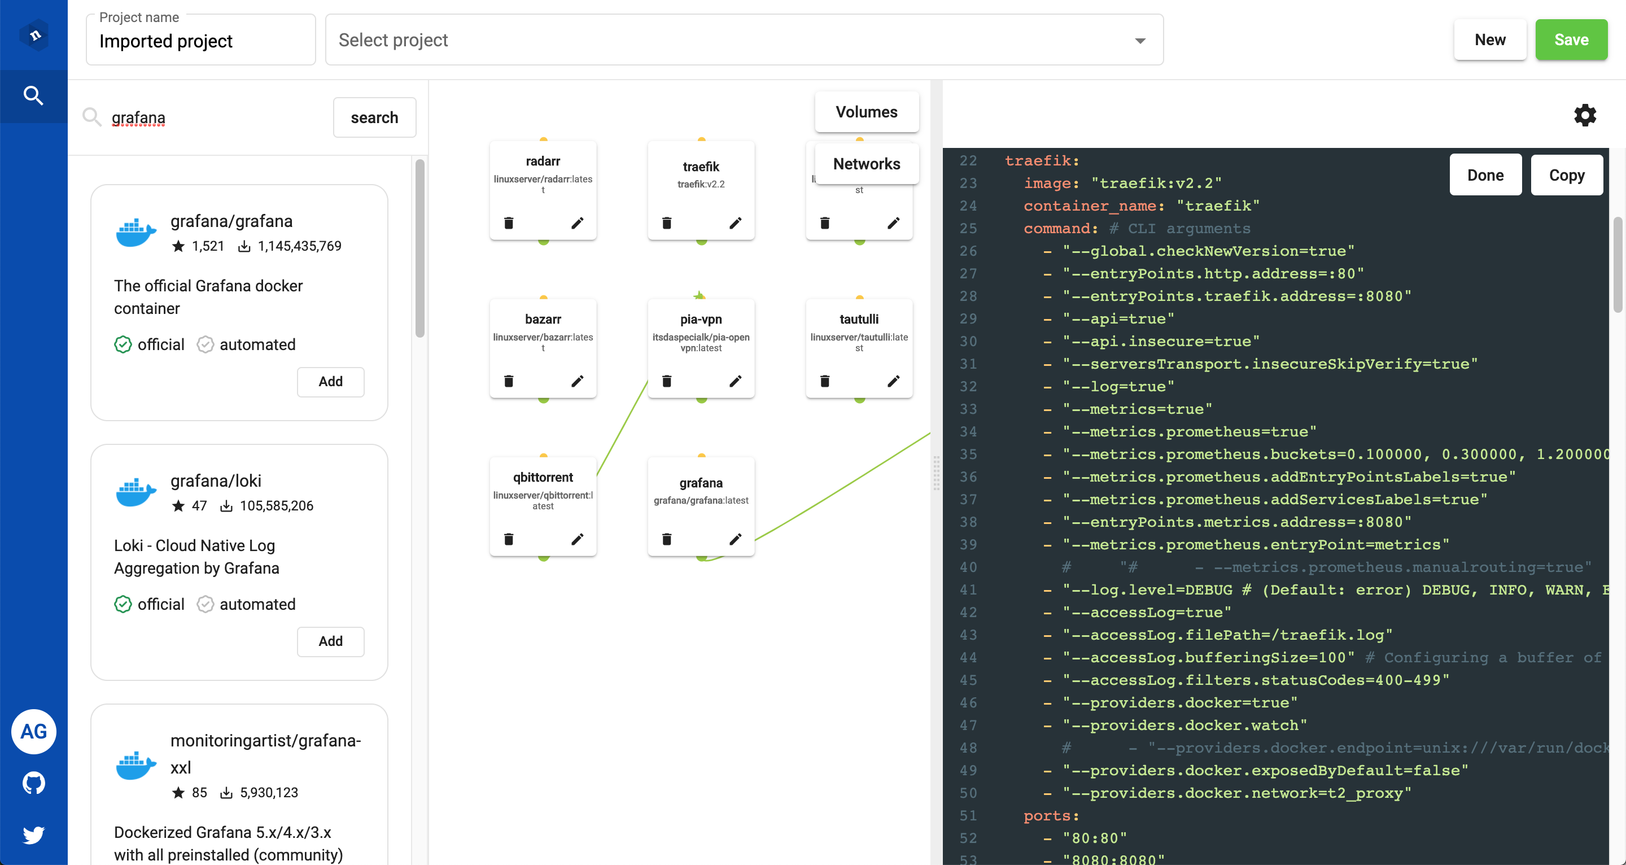1626x865 pixels.
Task: Edit the traefik service node
Action: (x=735, y=223)
